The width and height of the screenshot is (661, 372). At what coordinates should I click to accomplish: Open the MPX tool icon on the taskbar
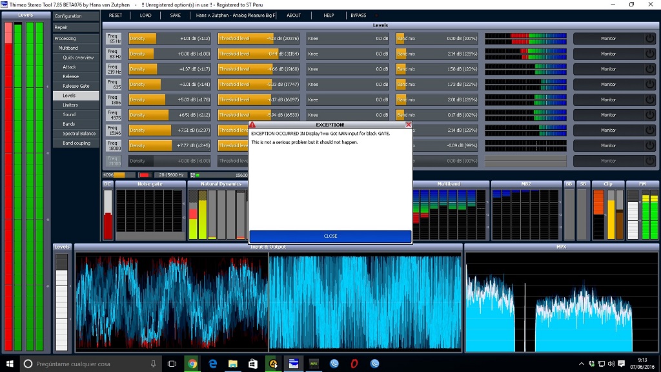(x=314, y=364)
